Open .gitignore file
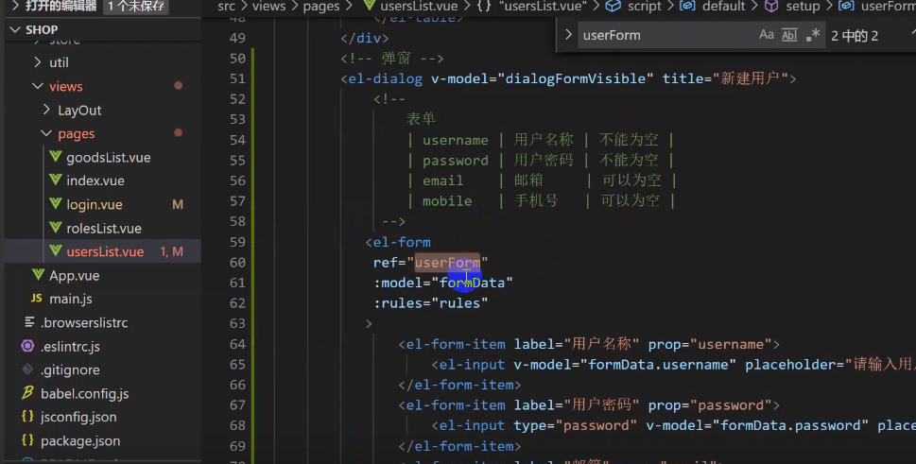The height and width of the screenshot is (464, 916). pos(70,370)
